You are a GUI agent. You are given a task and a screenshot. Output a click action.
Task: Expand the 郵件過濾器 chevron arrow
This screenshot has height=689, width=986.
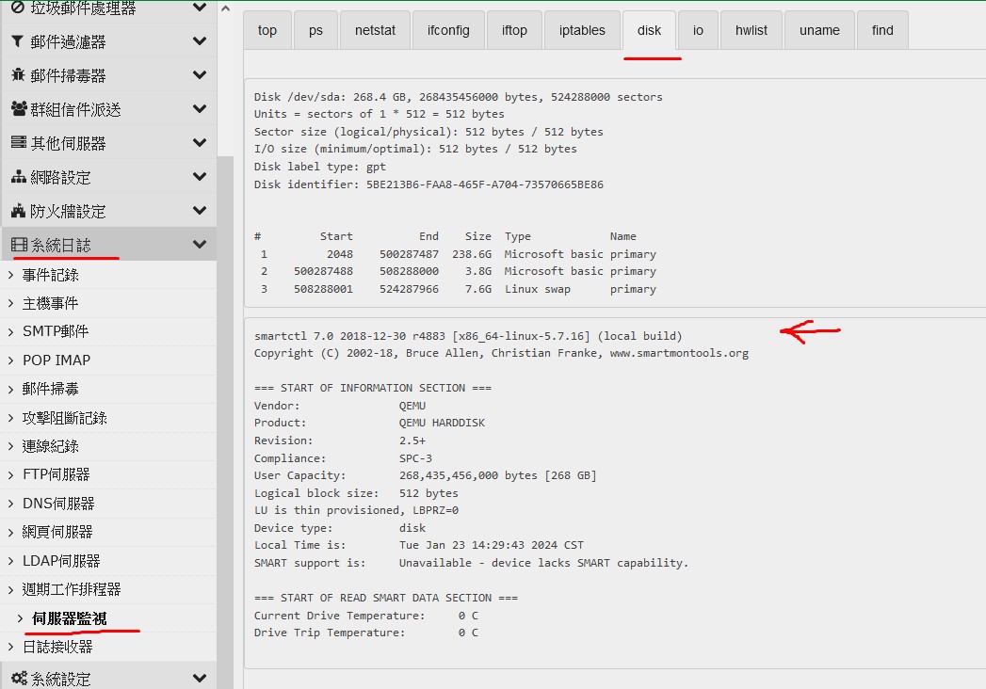click(199, 41)
